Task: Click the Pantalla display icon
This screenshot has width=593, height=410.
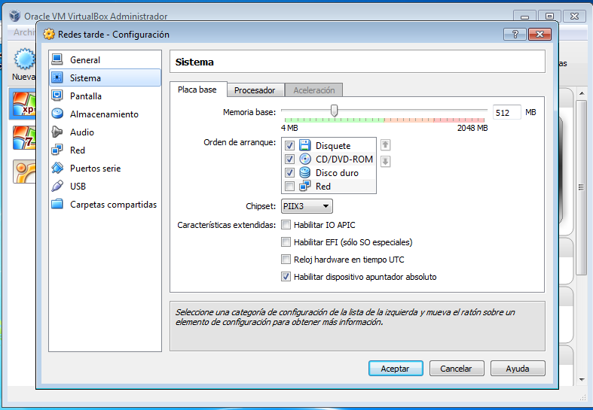Action: (57, 96)
